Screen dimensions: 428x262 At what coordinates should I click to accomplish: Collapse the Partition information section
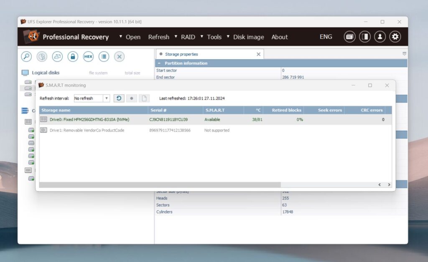[x=159, y=62]
